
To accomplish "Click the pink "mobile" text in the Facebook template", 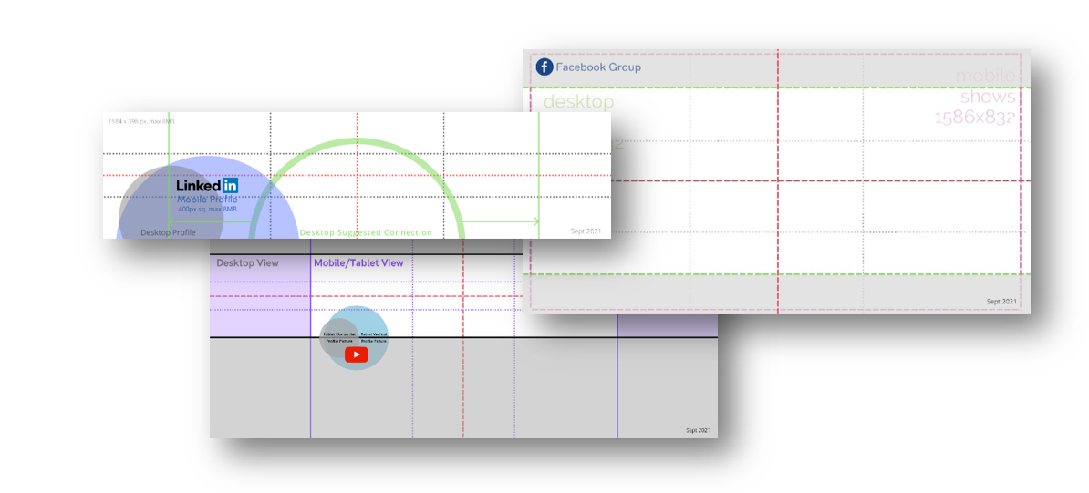I will pos(986,76).
